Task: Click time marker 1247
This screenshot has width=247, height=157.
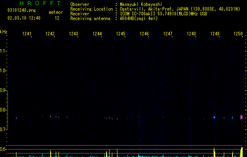Action: coord(168,34)
